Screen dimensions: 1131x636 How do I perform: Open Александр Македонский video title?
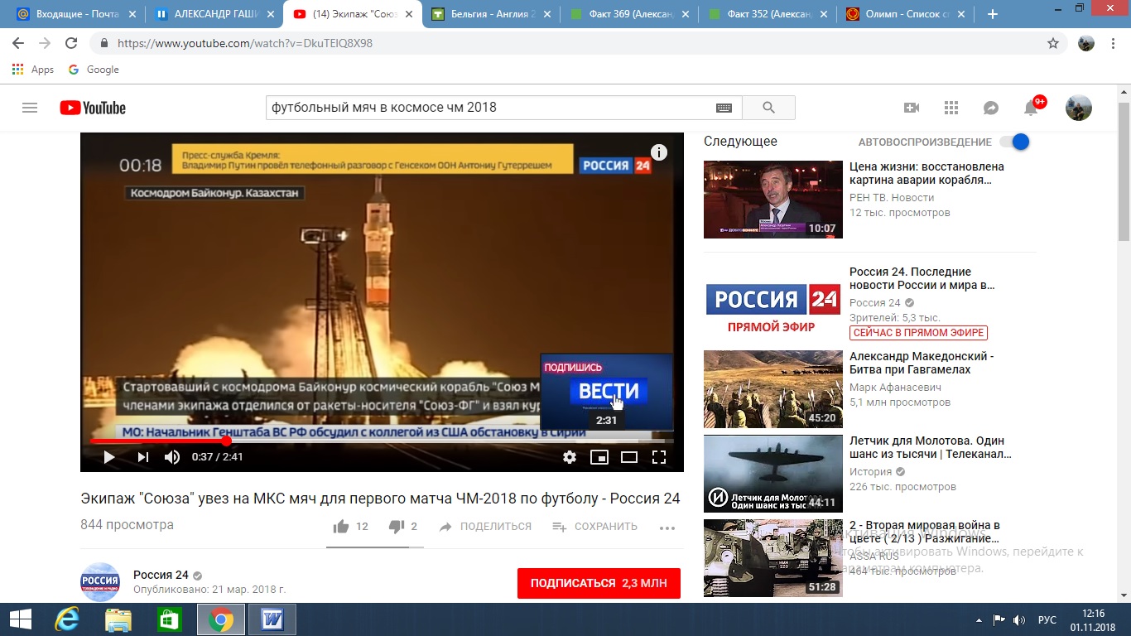point(922,363)
